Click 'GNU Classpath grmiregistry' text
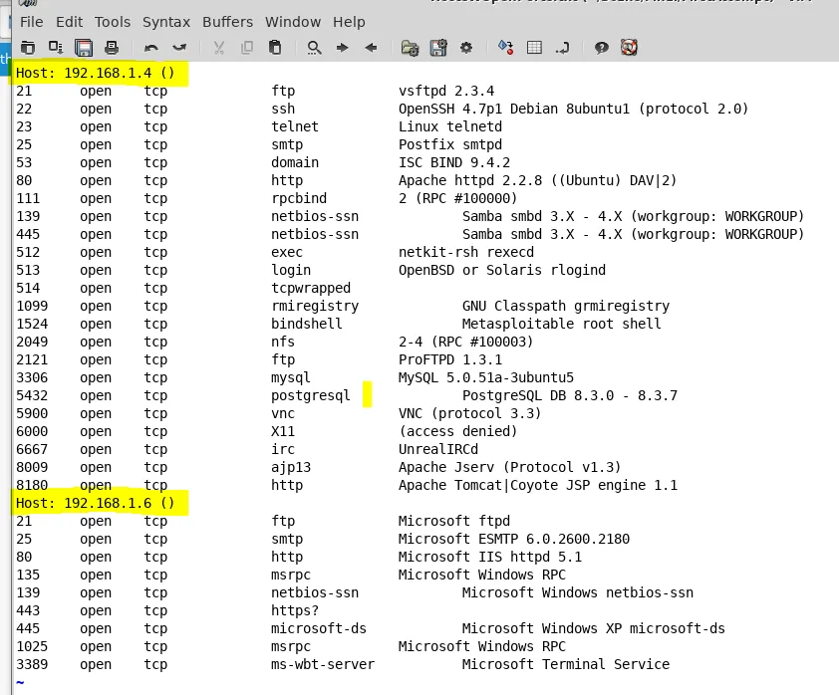 [x=566, y=306]
